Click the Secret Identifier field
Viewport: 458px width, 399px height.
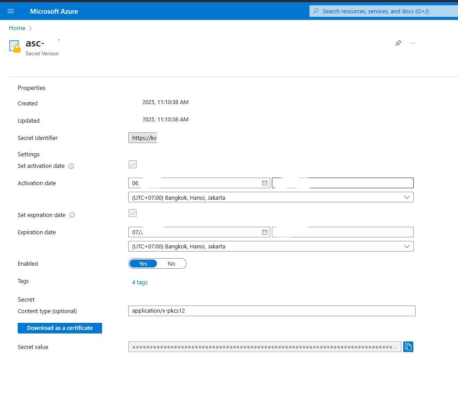142,138
